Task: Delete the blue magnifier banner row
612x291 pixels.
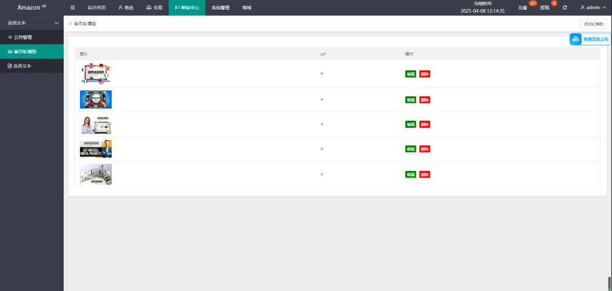Action: pos(425,100)
